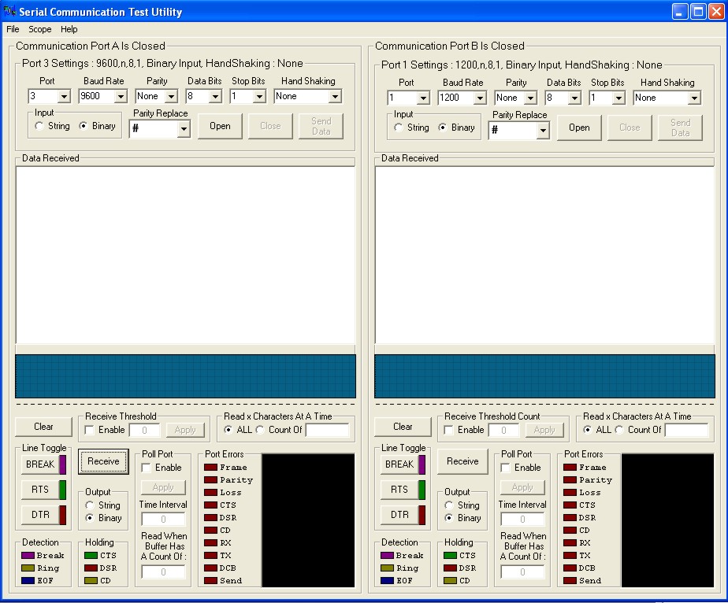The height and width of the screenshot is (603, 728).
Task: Click Port A Holding DSR indicator
Action: (x=91, y=568)
